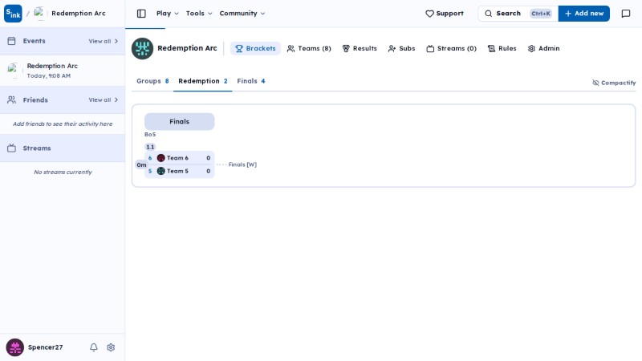Click the View all chevron beside Friends
642x361 pixels.
pyautogui.click(x=116, y=99)
